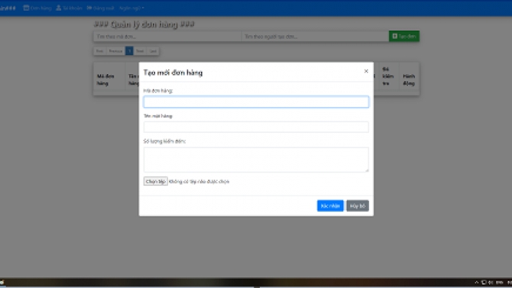The width and height of the screenshot is (512, 288).
Task: Click the Tạo mới đơn hàng dialog title
Action: [173, 73]
